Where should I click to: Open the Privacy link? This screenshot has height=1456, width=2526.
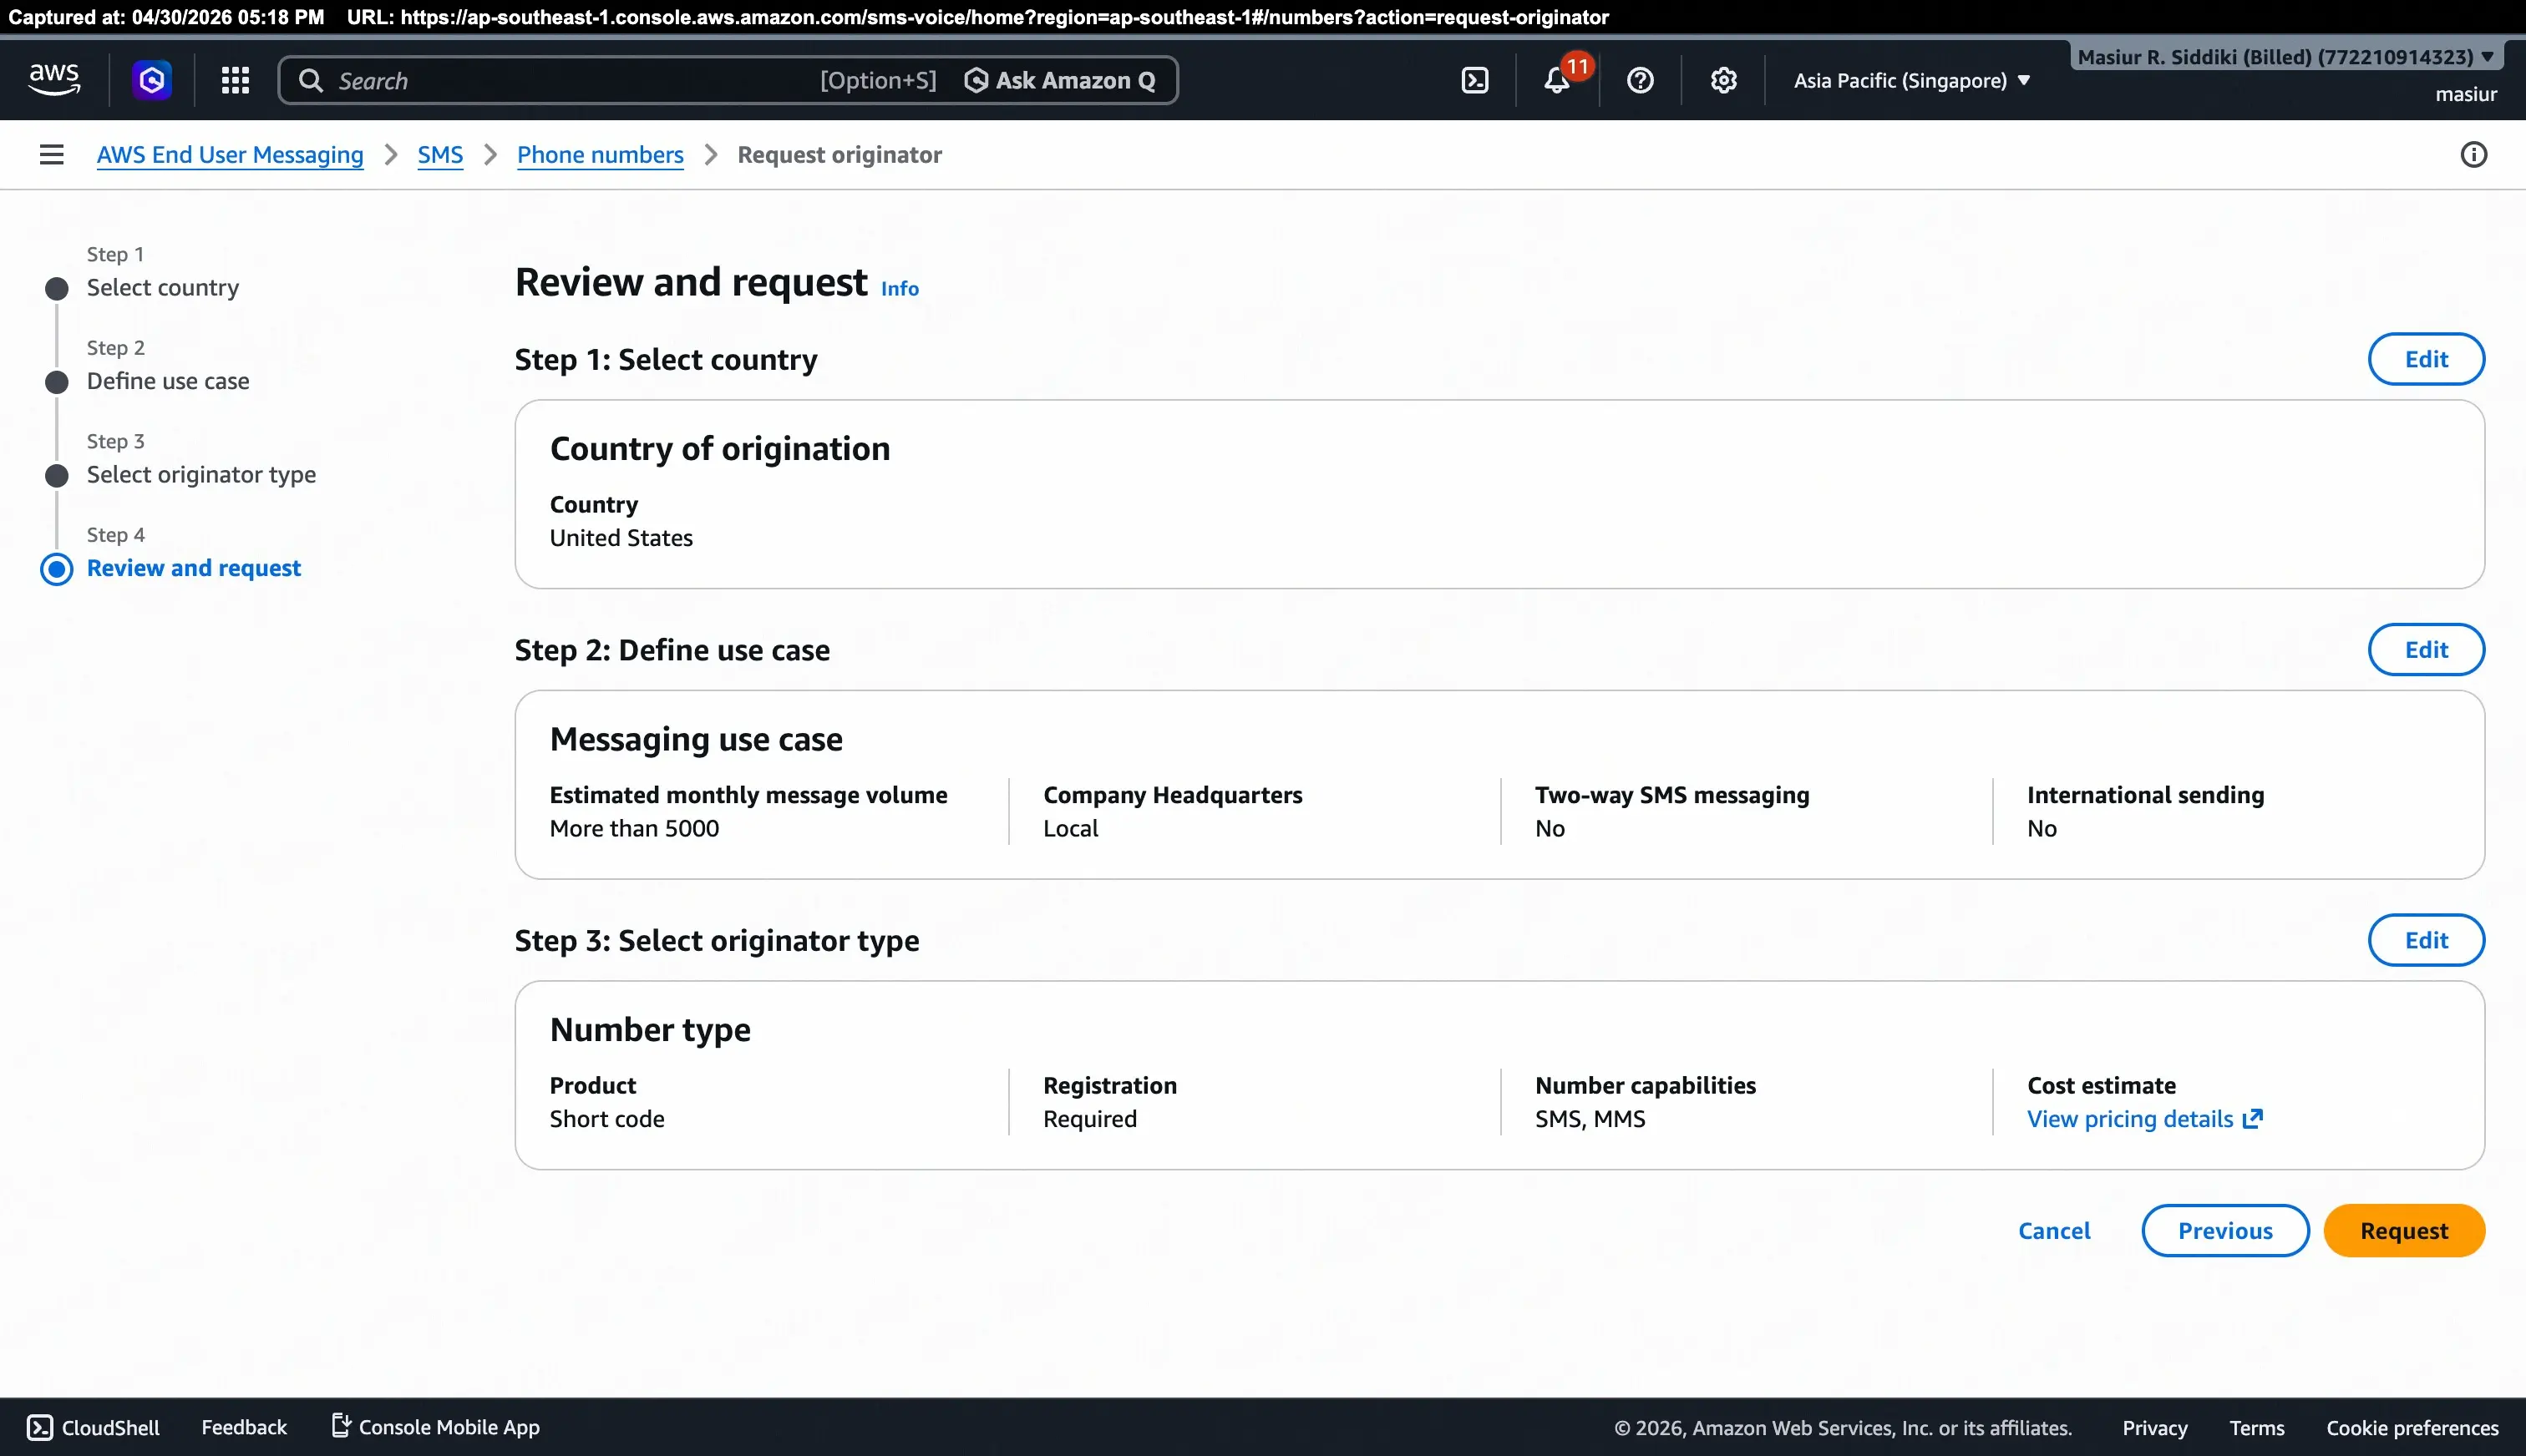click(2155, 1428)
